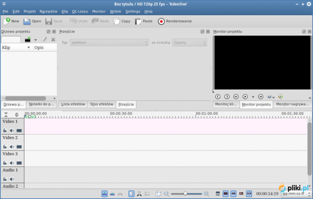Open the Narzędzie menu

click(x=48, y=11)
